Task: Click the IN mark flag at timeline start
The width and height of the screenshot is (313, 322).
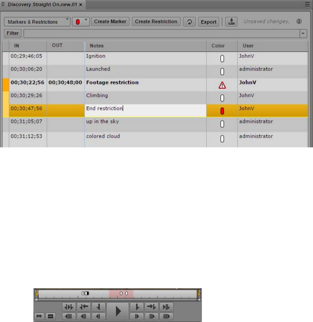Action: point(36,293)
